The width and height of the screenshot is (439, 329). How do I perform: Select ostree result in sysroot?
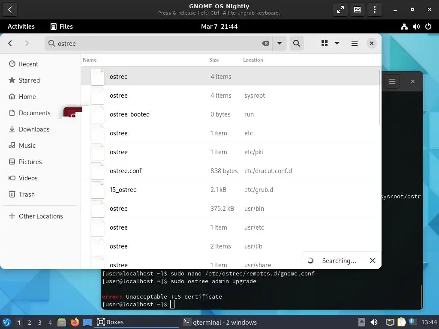click(230, 96)
